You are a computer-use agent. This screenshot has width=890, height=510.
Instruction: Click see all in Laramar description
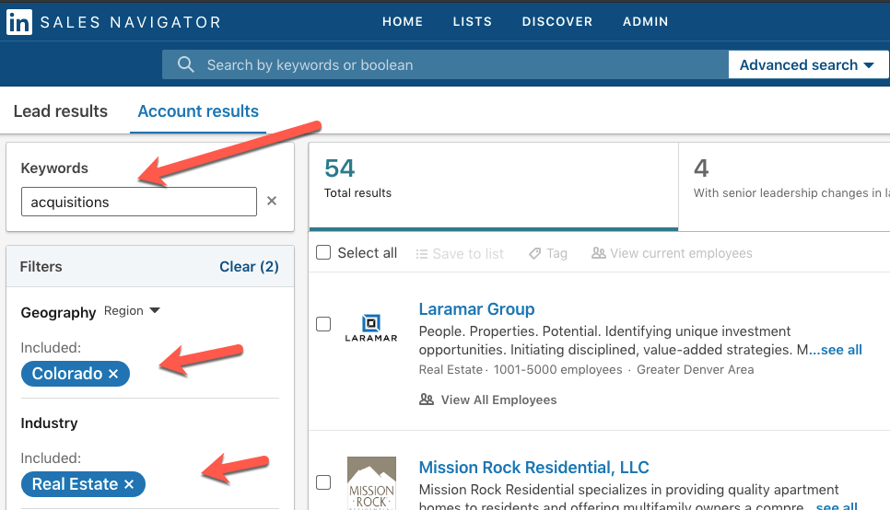point(841,350)
